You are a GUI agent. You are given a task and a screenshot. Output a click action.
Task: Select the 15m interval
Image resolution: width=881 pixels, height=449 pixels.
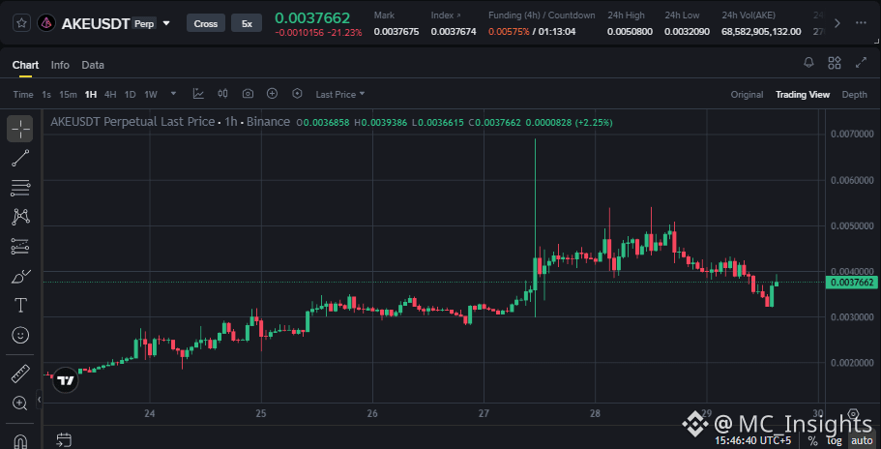[x=68, y=95]
